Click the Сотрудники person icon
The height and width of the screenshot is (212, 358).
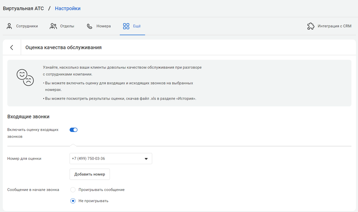pos(9,26)
